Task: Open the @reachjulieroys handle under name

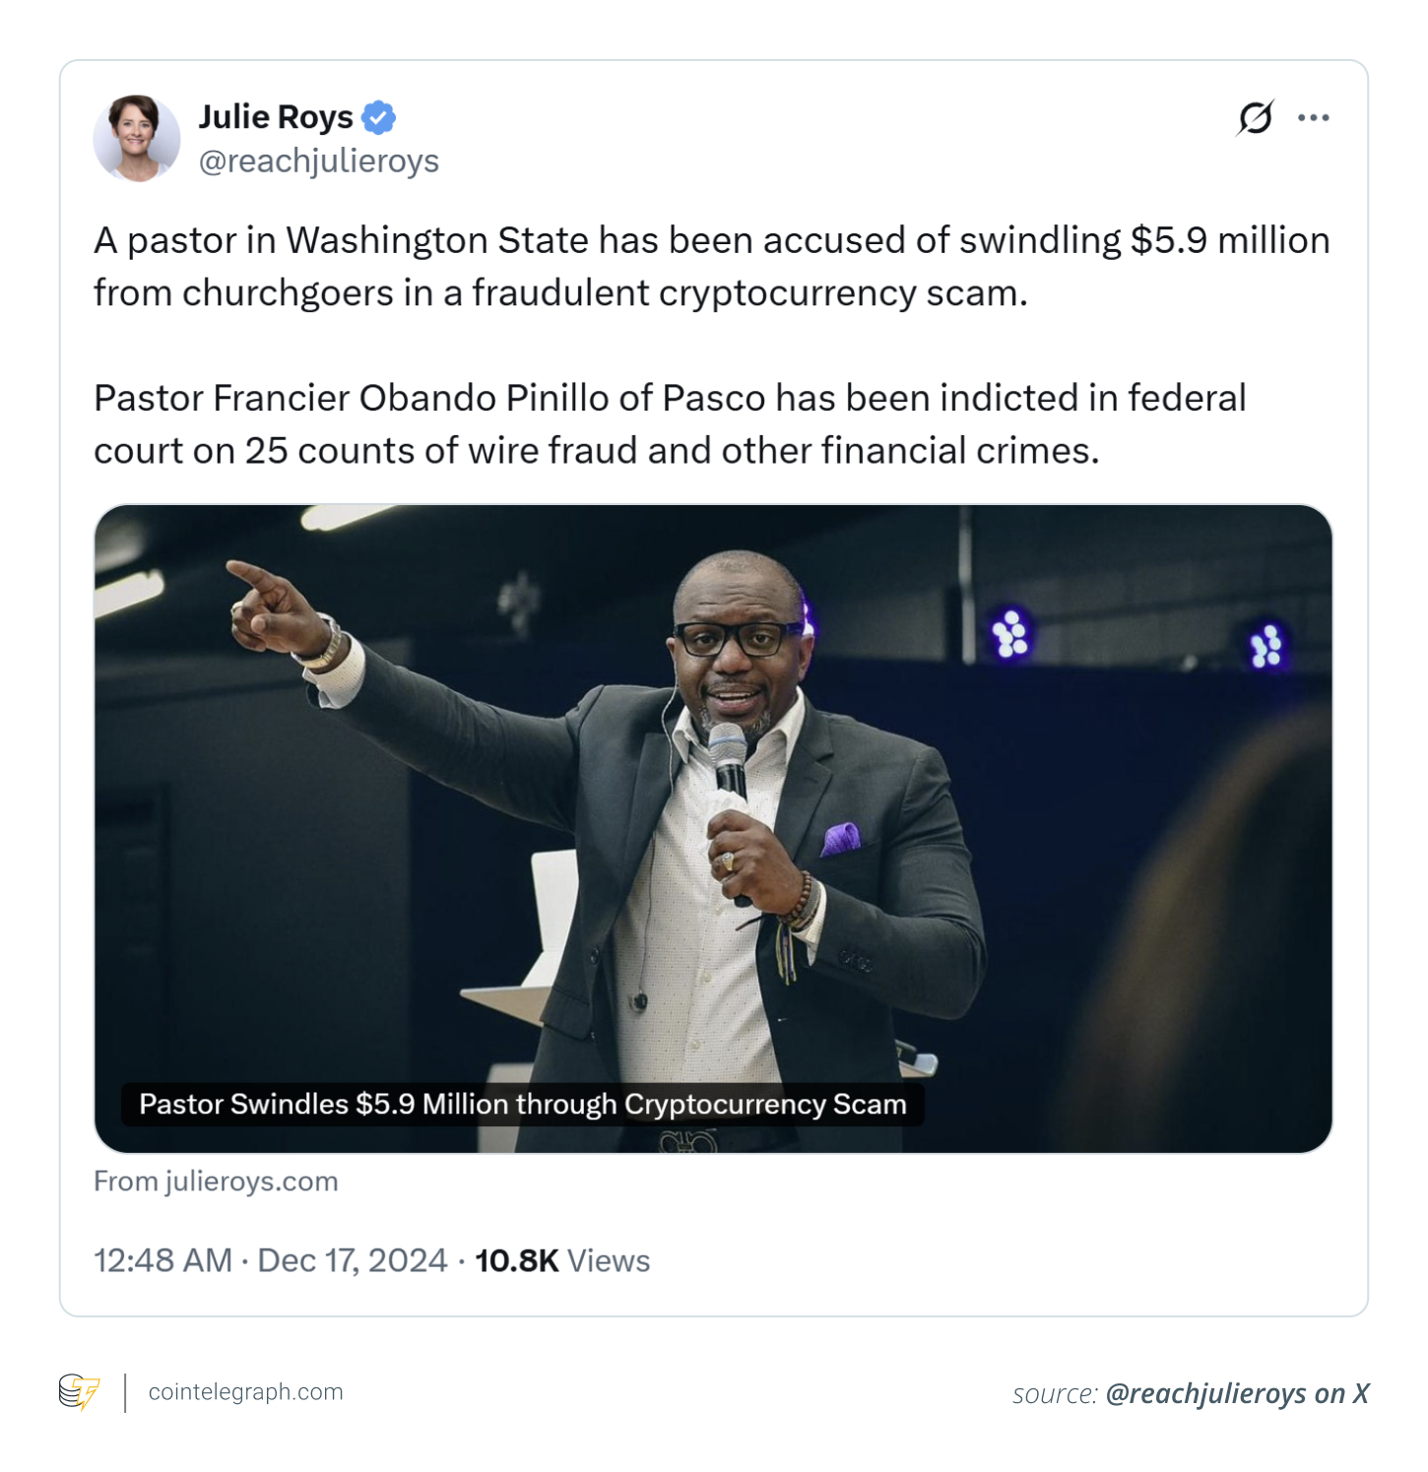Action: [319, 160]
